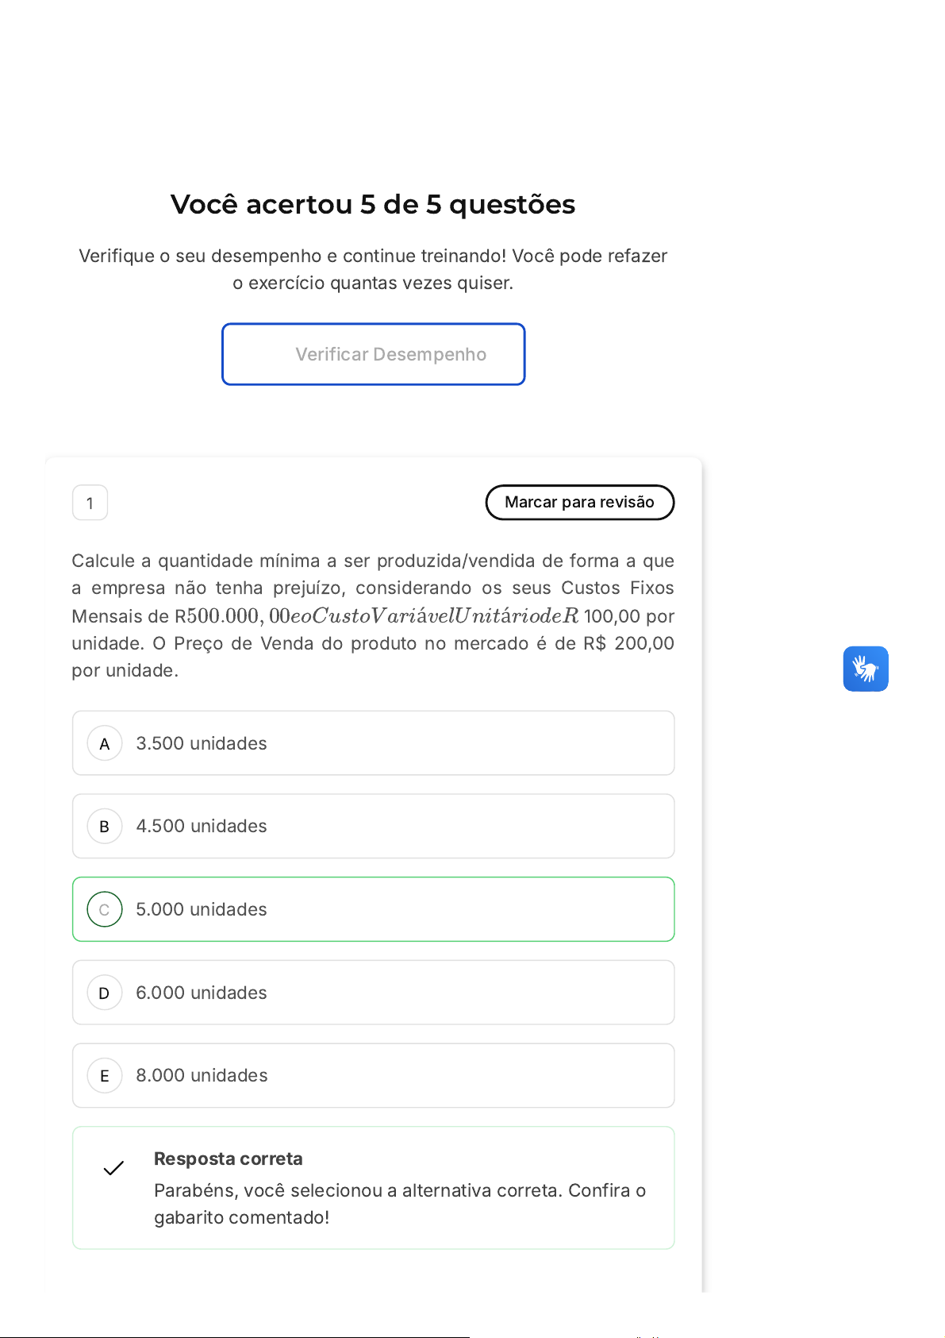Select the question number 1 badge
The image size is (945, 1338).
(90, 503)
